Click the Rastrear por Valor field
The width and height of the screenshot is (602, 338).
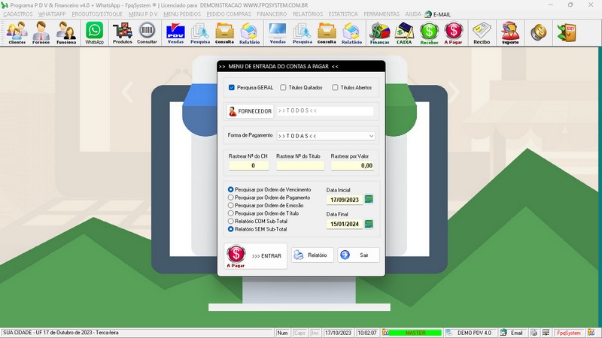pos(352,165)
